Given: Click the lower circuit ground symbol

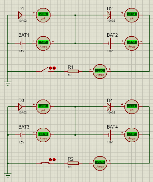Looking at the screenshot, I should 8,175.
